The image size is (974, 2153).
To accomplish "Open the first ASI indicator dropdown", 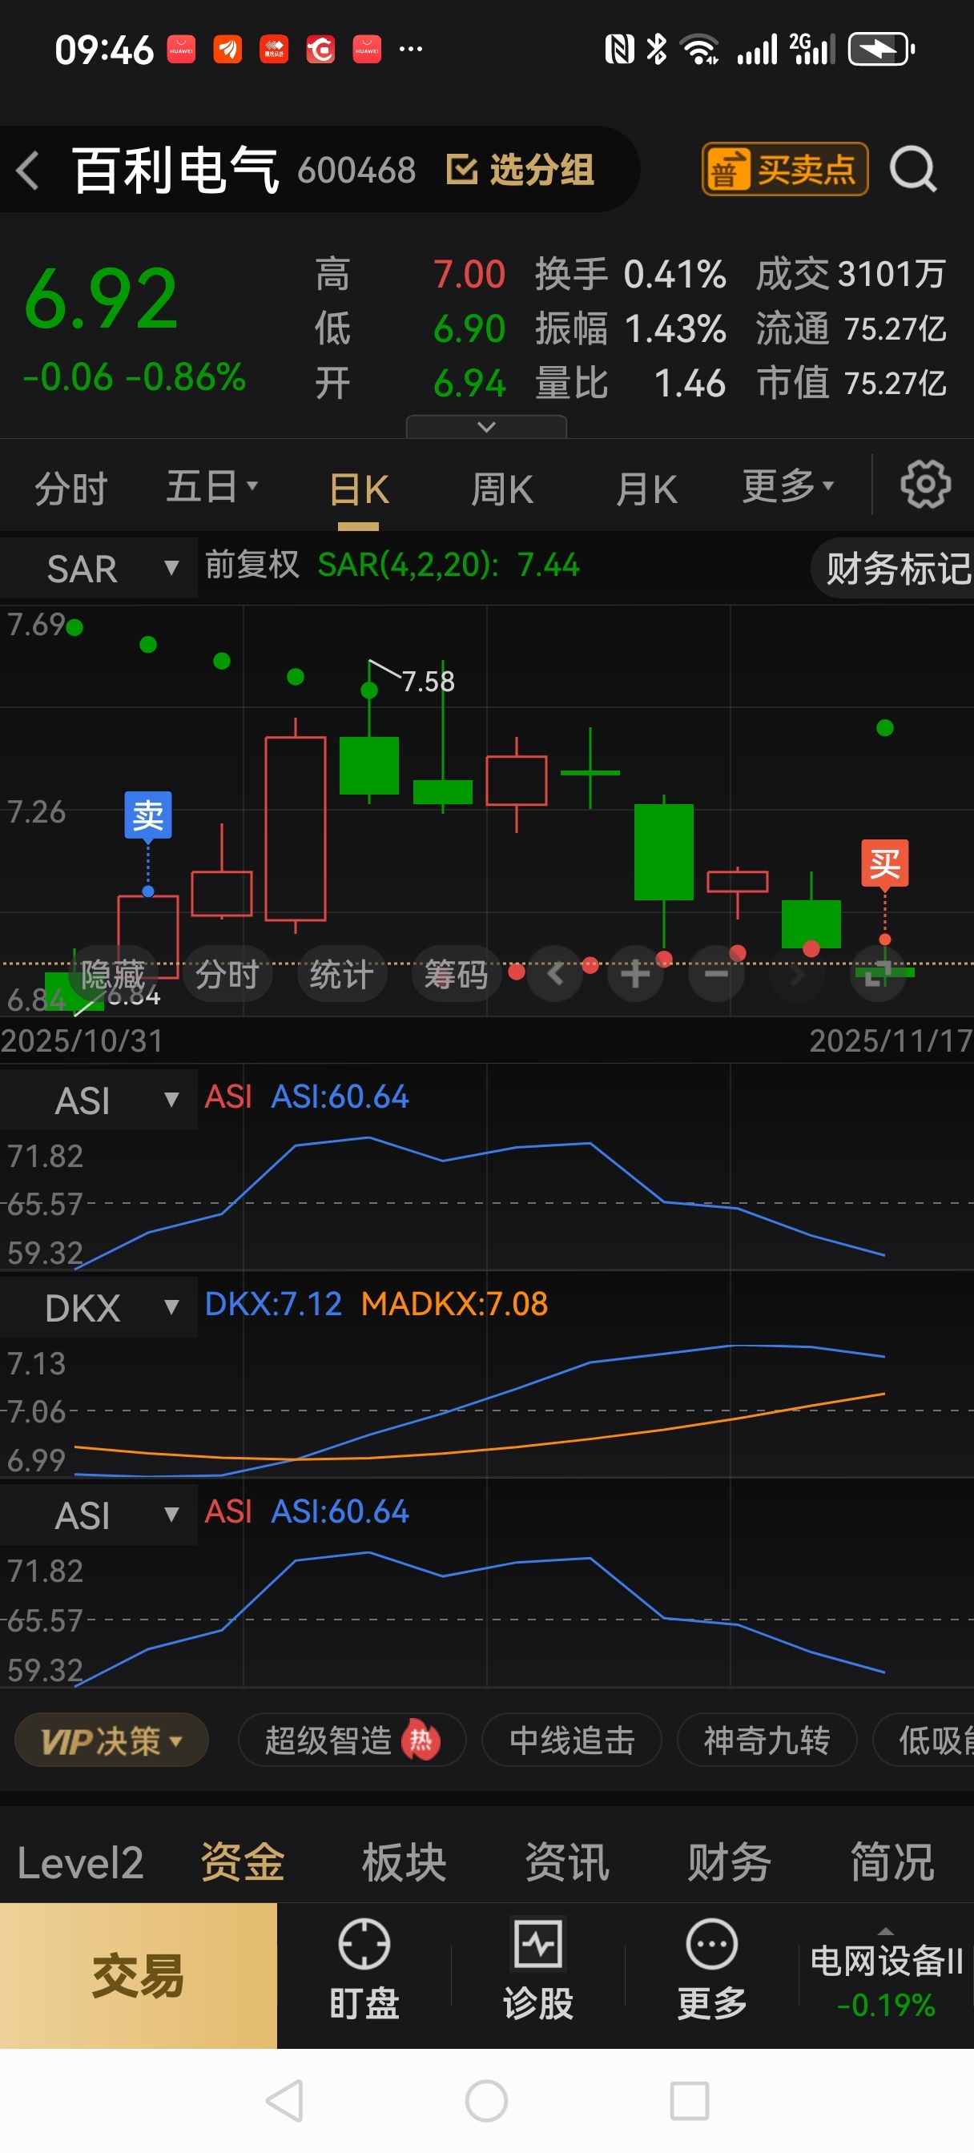I will [99, 1100].
